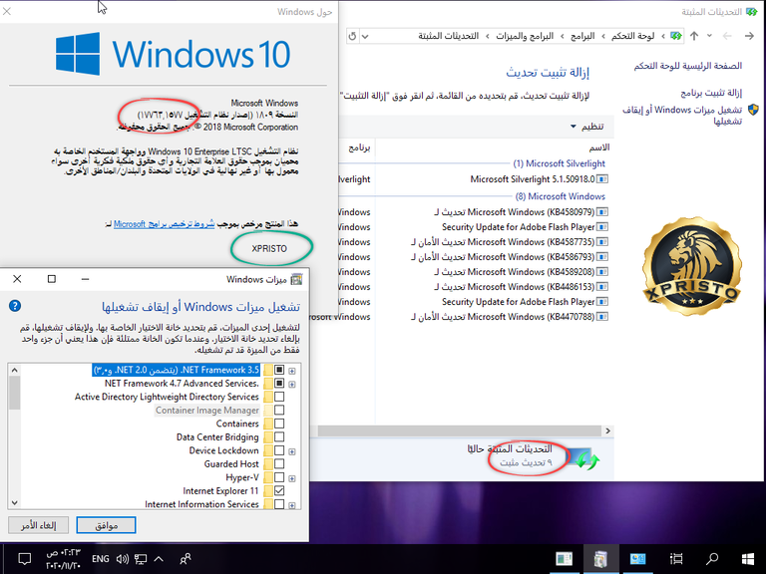The width and height of the screenshot is (766, 574).
Task: Click the Action Center notification icon
Action: [24, 559]
